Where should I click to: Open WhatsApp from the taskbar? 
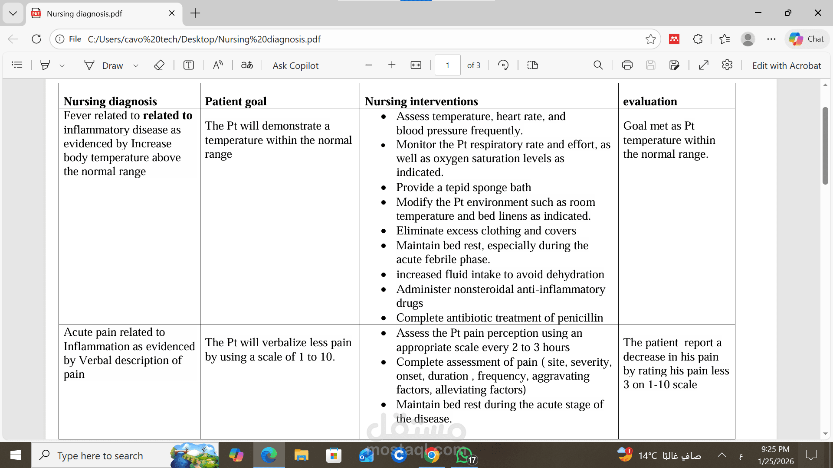464,455
